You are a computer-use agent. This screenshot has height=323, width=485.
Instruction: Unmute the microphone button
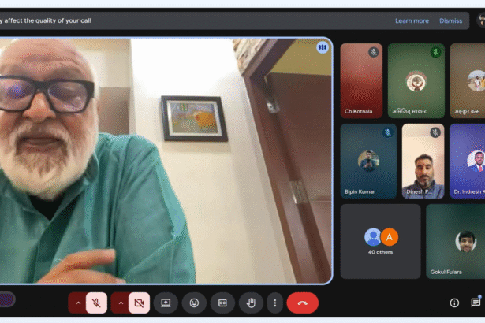click(96, 303)
